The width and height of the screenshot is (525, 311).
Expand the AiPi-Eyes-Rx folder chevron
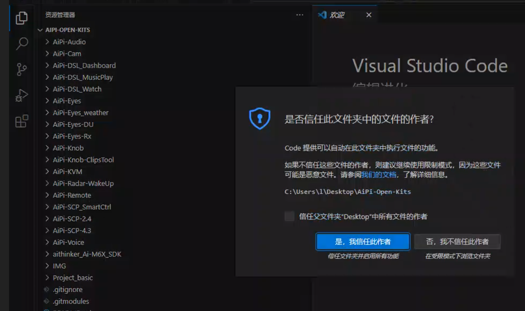click(47, 136)
